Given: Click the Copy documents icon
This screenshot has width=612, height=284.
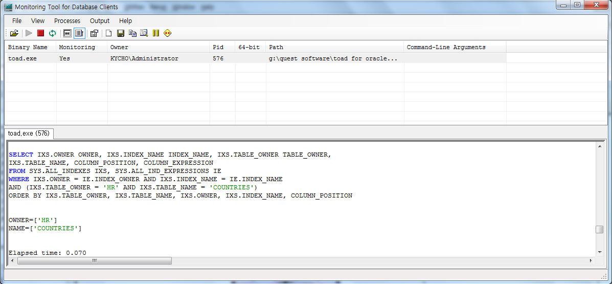Looking at the screenshot, I should pyautogui.click(x=132, y=33).
